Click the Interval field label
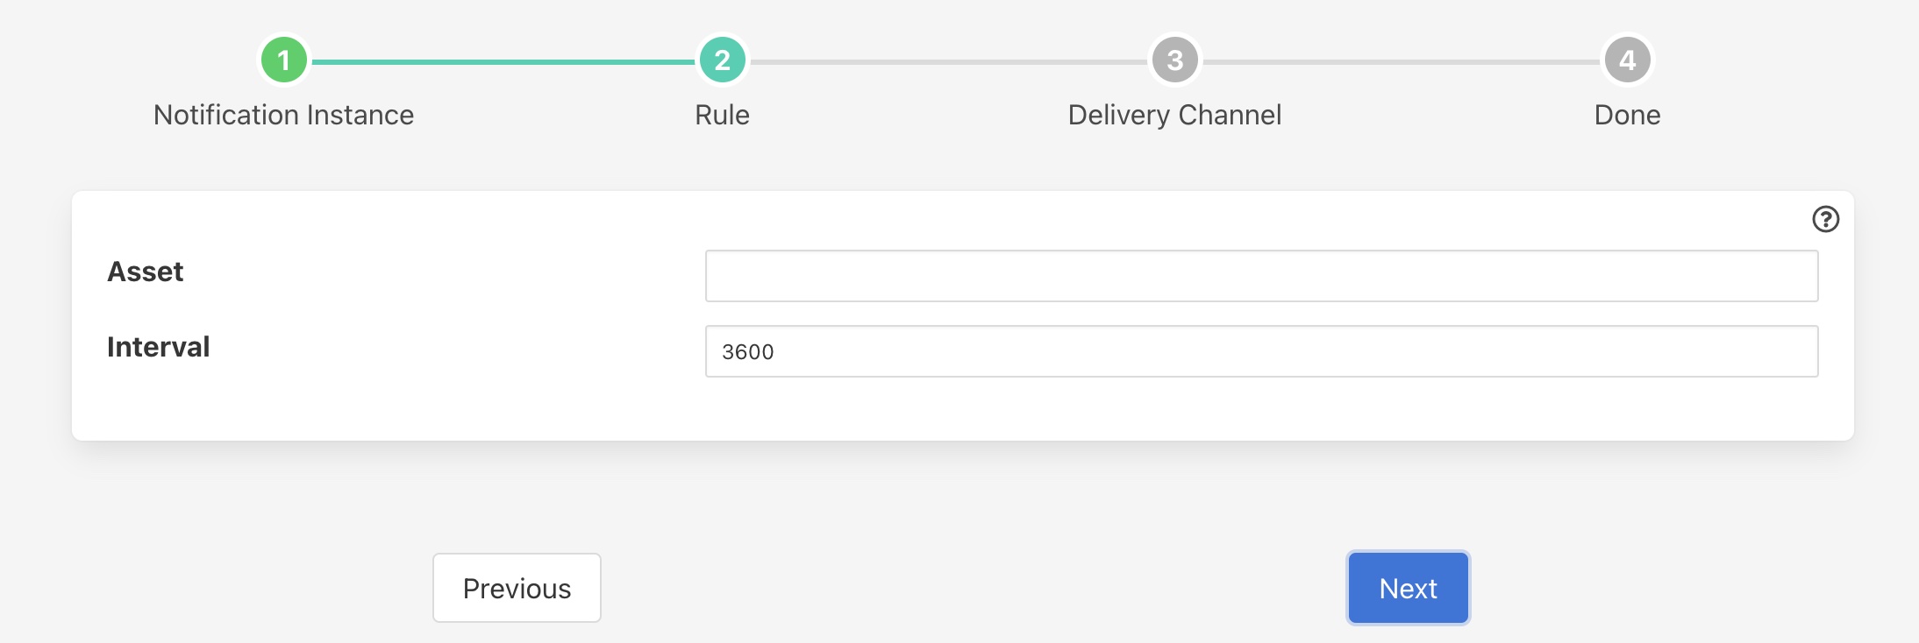Image resolution: width=1919 pixels, height=643 pixels. click(159, 347)
